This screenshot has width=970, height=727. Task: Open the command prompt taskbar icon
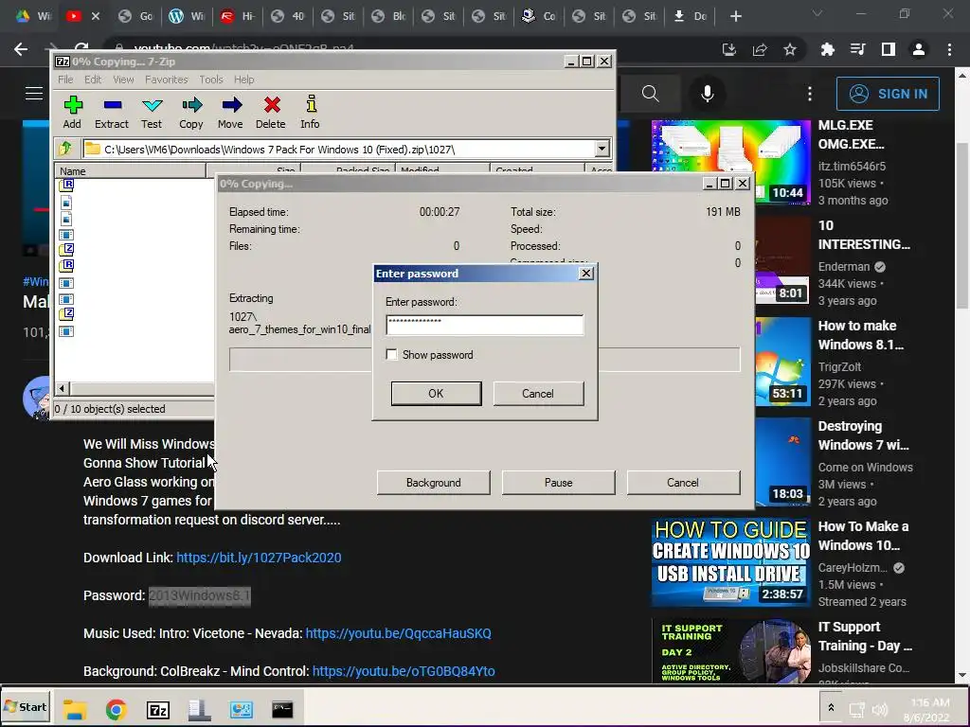coord(282,709)
